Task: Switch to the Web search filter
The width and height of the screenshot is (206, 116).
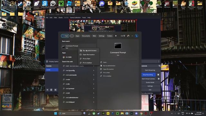Action: (94, 36)
